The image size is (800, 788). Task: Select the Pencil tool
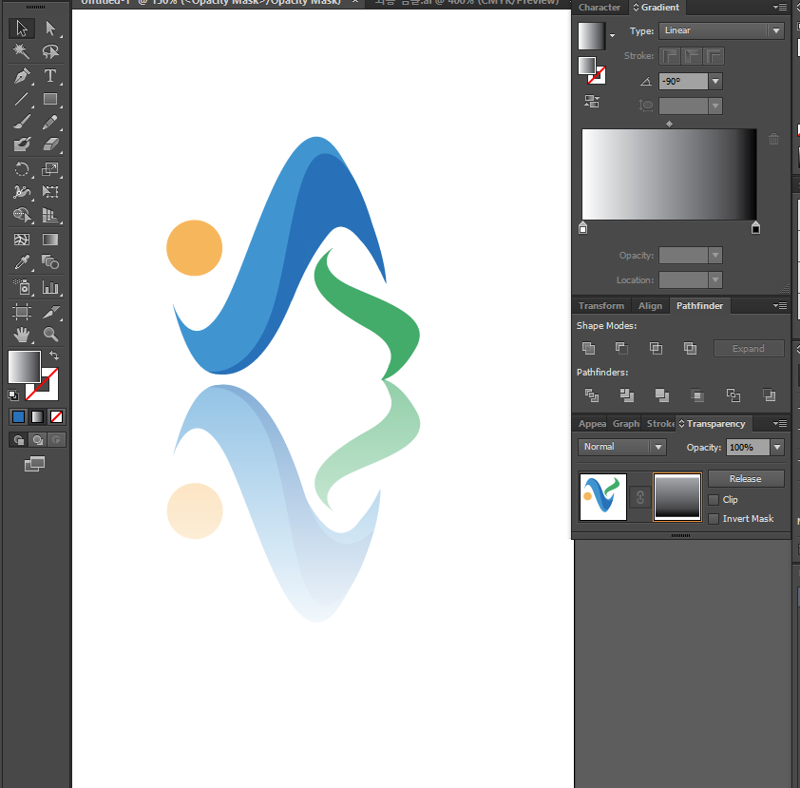[50, 122]
